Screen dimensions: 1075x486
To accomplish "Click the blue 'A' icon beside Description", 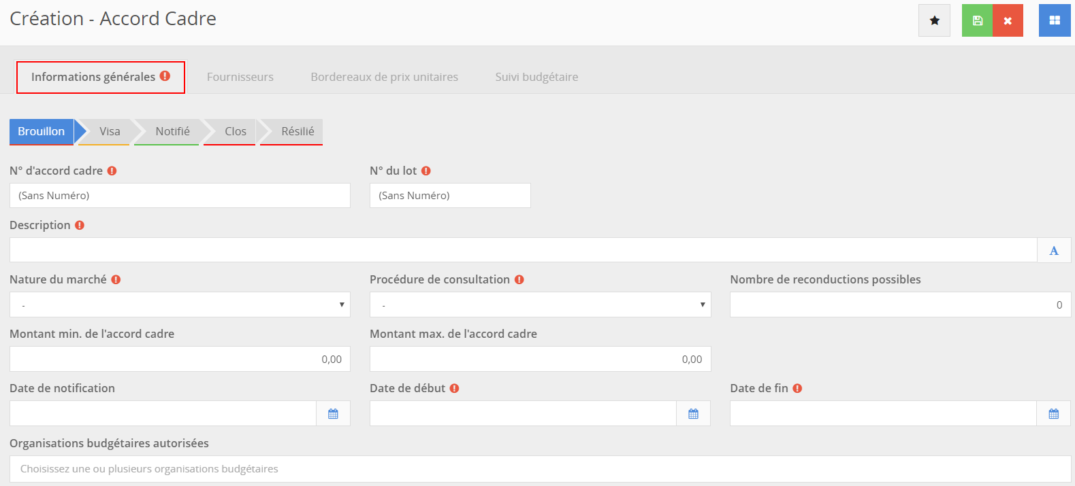I will (x=1053, y=250).
